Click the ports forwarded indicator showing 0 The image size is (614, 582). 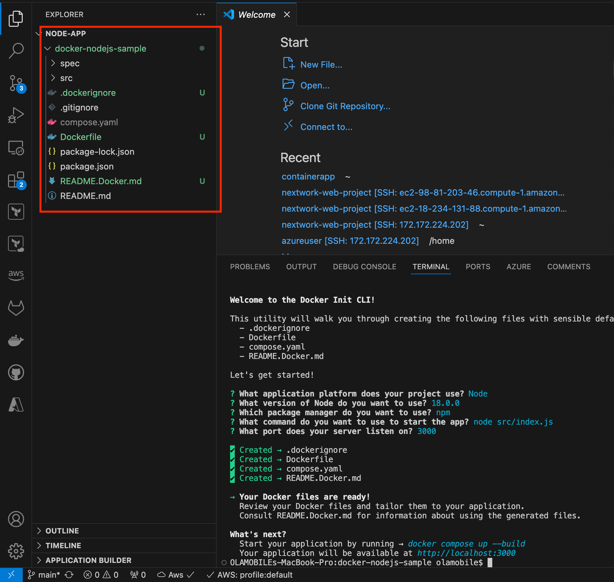pos(138,575)
